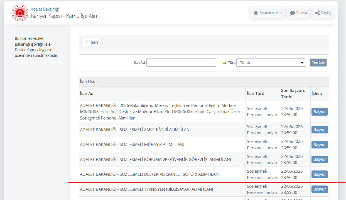The height and width of the screenshot is (200, 346).
Task: Click the Temizle button
Action: [x=318, y=62]
